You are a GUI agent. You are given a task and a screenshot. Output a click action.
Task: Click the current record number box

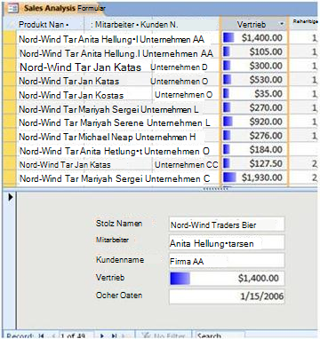pos(76,335)
